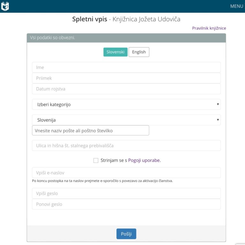Click the Datum rojstva field
245x245 pixels.
pos(126,89)
